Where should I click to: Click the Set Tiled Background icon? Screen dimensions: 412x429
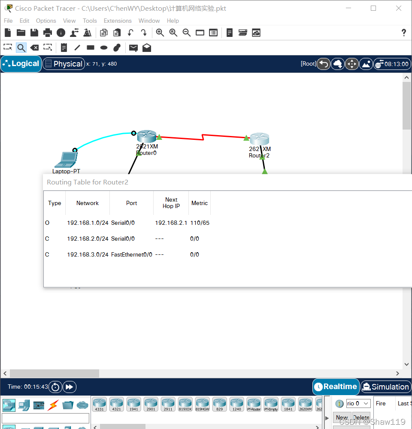tap(366, 64)
